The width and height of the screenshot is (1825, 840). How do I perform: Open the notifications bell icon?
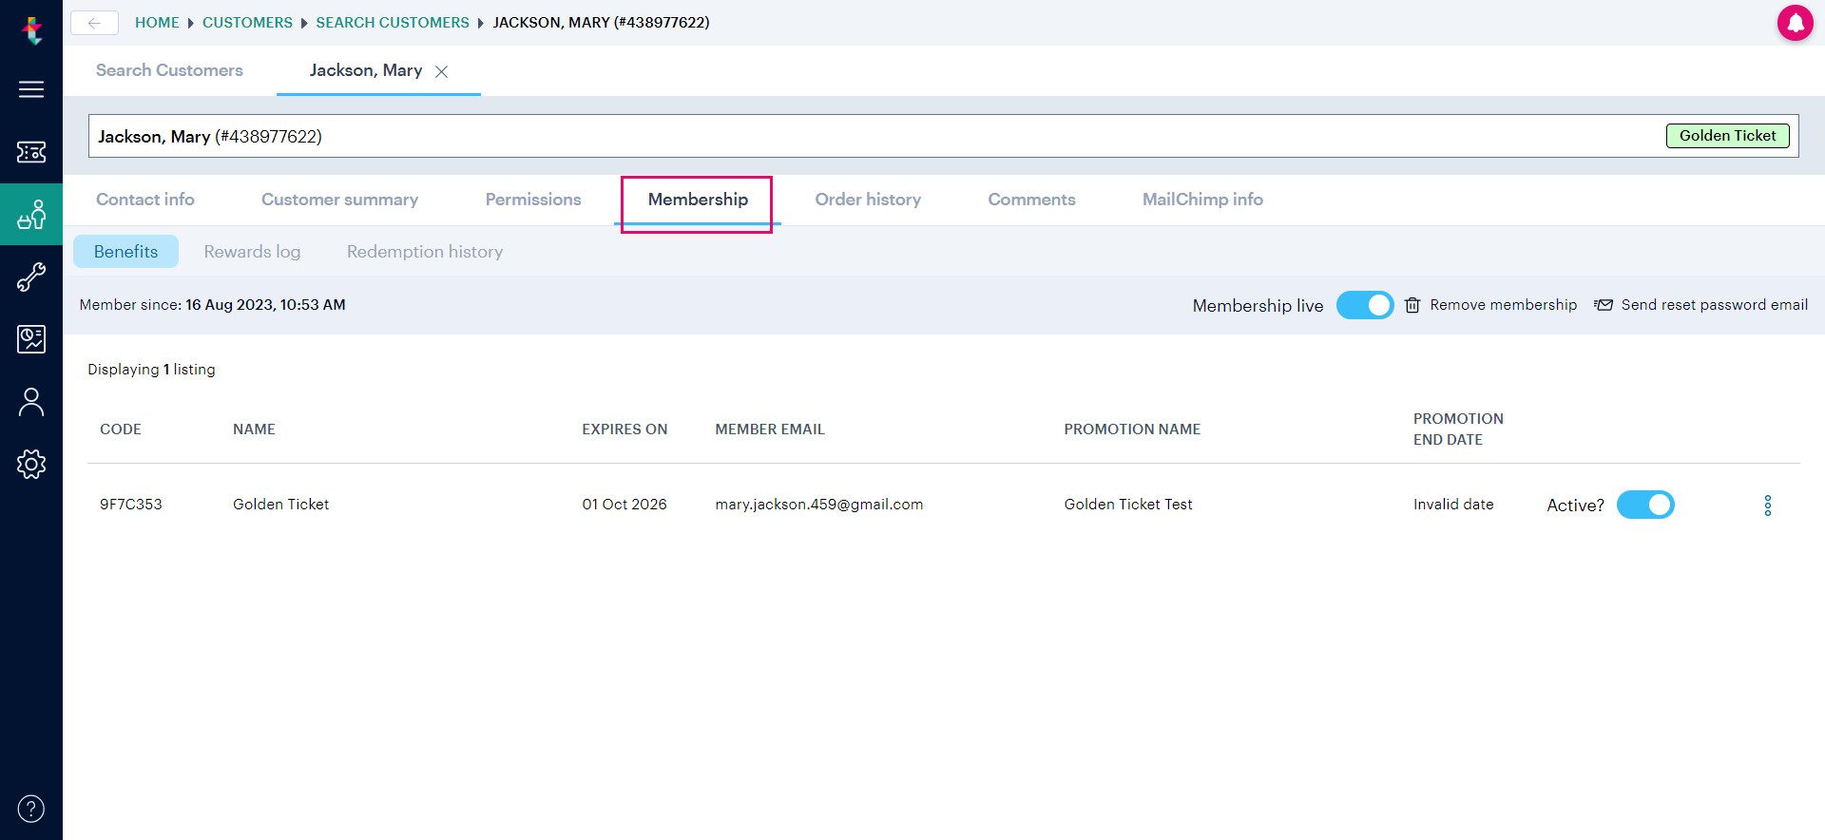(1795, 23)
